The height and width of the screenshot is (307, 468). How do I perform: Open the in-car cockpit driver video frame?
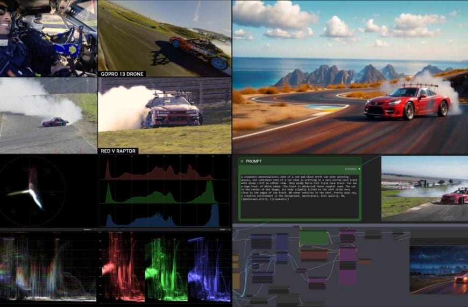(x=48, y=38)
